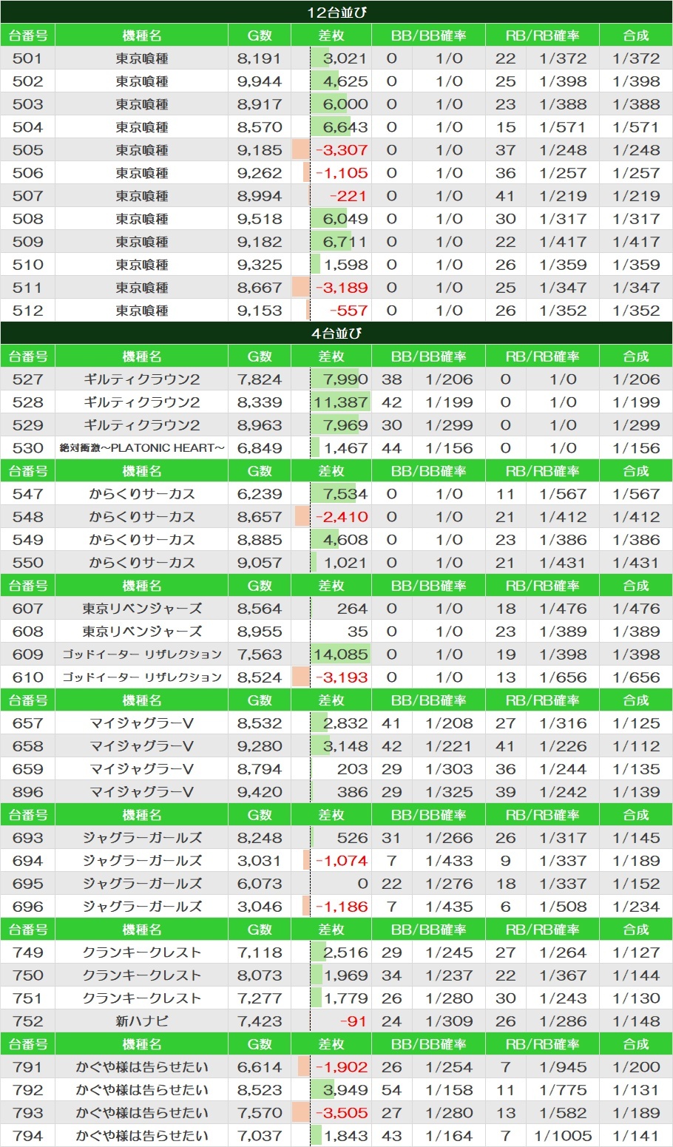Select 東京喰種 name in row 502
Image resolution: width=673 pixels, height=1147 pixels.
point(142,81)
